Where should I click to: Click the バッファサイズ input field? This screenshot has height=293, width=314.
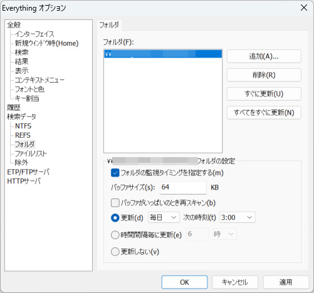pyautogui.click(x=183, y=187)
